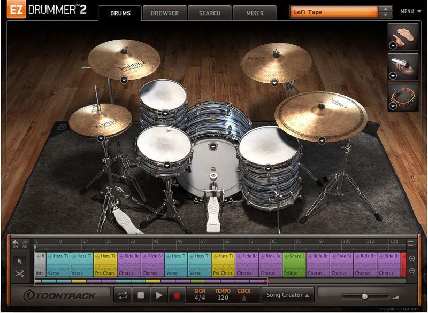The height and width of the screenshot is (313, 428).
Task: Hit the snare drum head
Action: (x=164, y=144)
